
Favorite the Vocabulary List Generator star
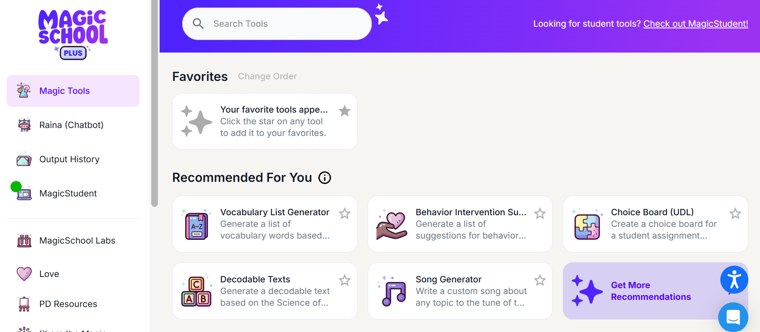pos(345,214)
